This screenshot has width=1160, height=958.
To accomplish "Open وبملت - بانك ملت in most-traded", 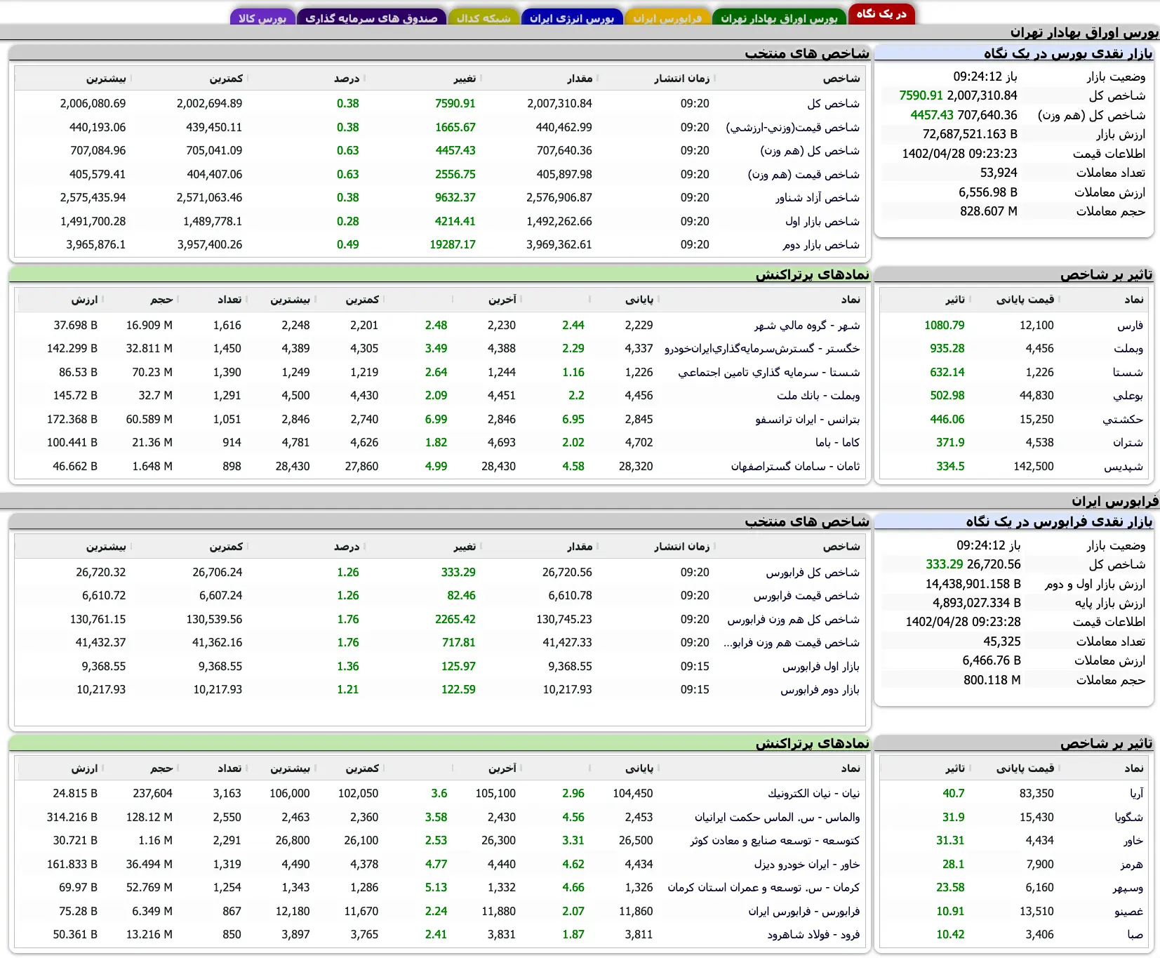I will (818, 395).
